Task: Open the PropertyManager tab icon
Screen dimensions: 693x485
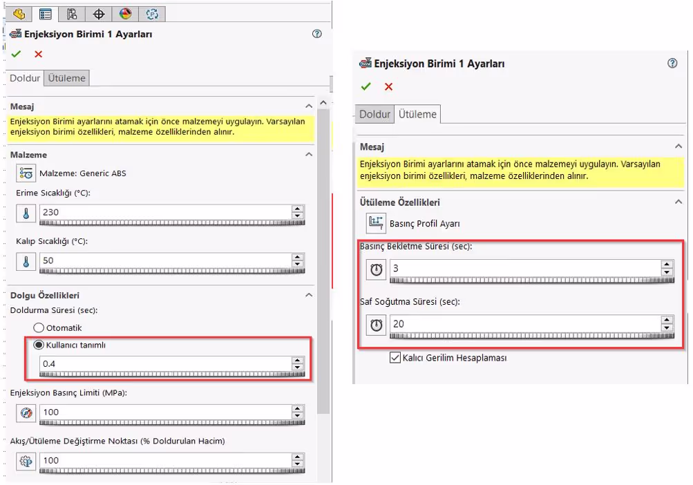Action: (45, 14)
